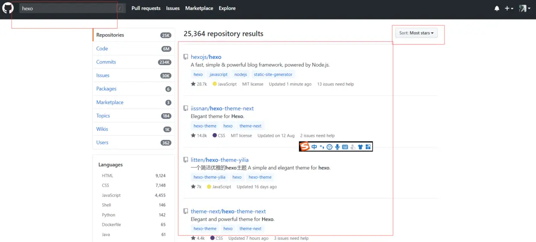Filter results by Java language
Screen dimensions: 536x242
(134, 235)
